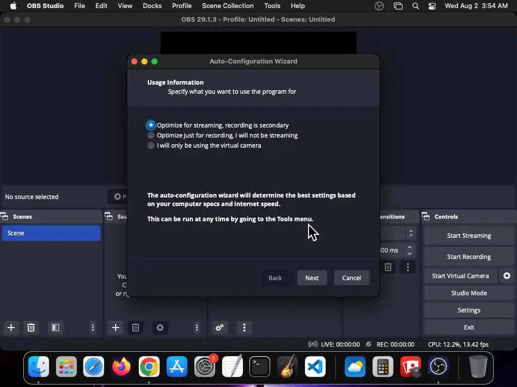517x387 pixels.
Task: Open Terminal from the Dock
Action: (260, 366)
